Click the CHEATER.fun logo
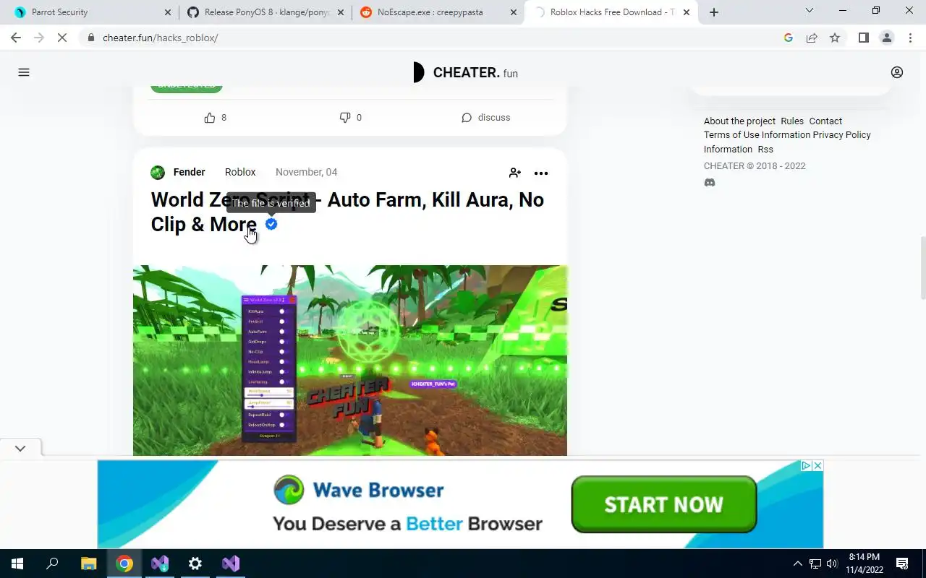Image resolution: width=926 pixels, height=578 pixels. coord(465,72)
